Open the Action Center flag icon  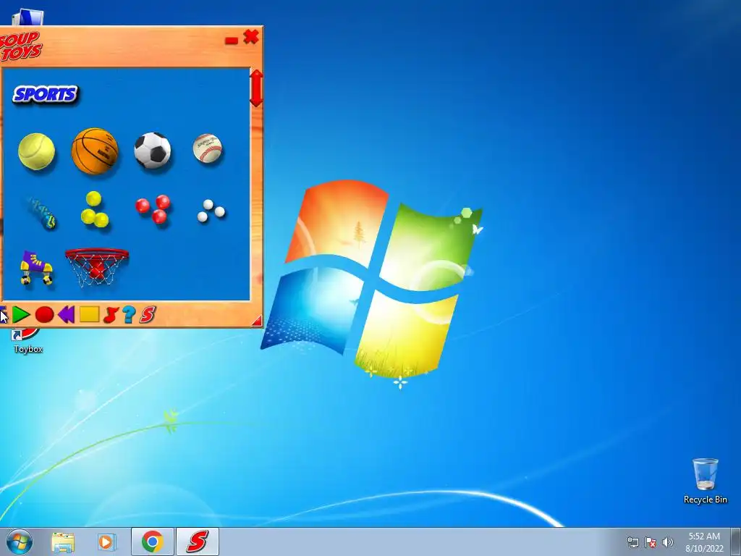(x=651, y=542)
